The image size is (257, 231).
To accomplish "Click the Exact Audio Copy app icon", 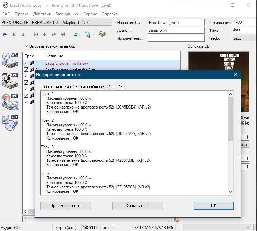I will tap(5, 5).
